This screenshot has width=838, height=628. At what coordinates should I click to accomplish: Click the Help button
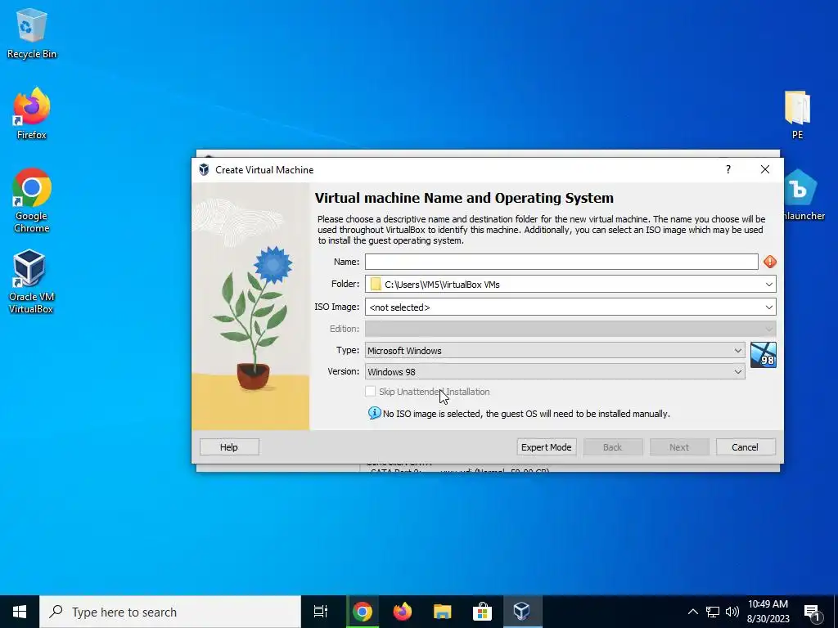click(229, 447)
